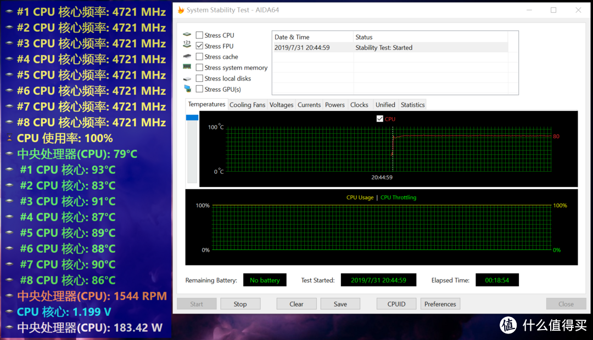Click the icon beside #1 CPU 核心频率 in OSD panel
The image size is (593, 340).
9,12
